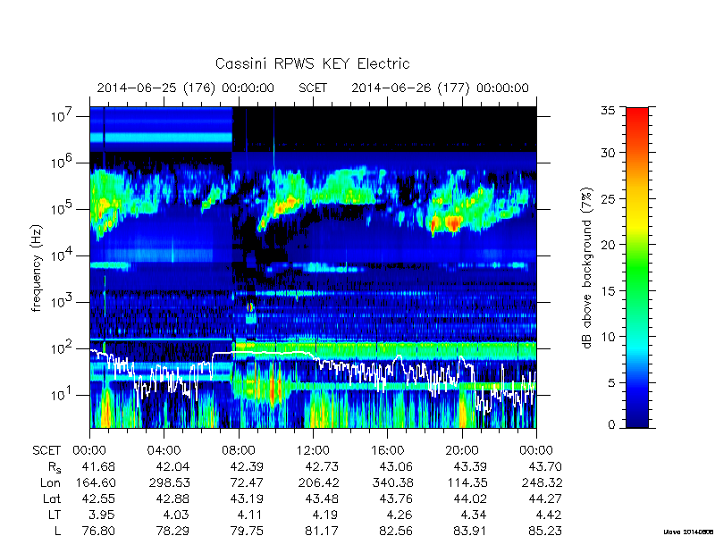This screenshot has width=715, height=536.
Task: Click the Rs value '43.39'
Action: [x=470, y=466]
